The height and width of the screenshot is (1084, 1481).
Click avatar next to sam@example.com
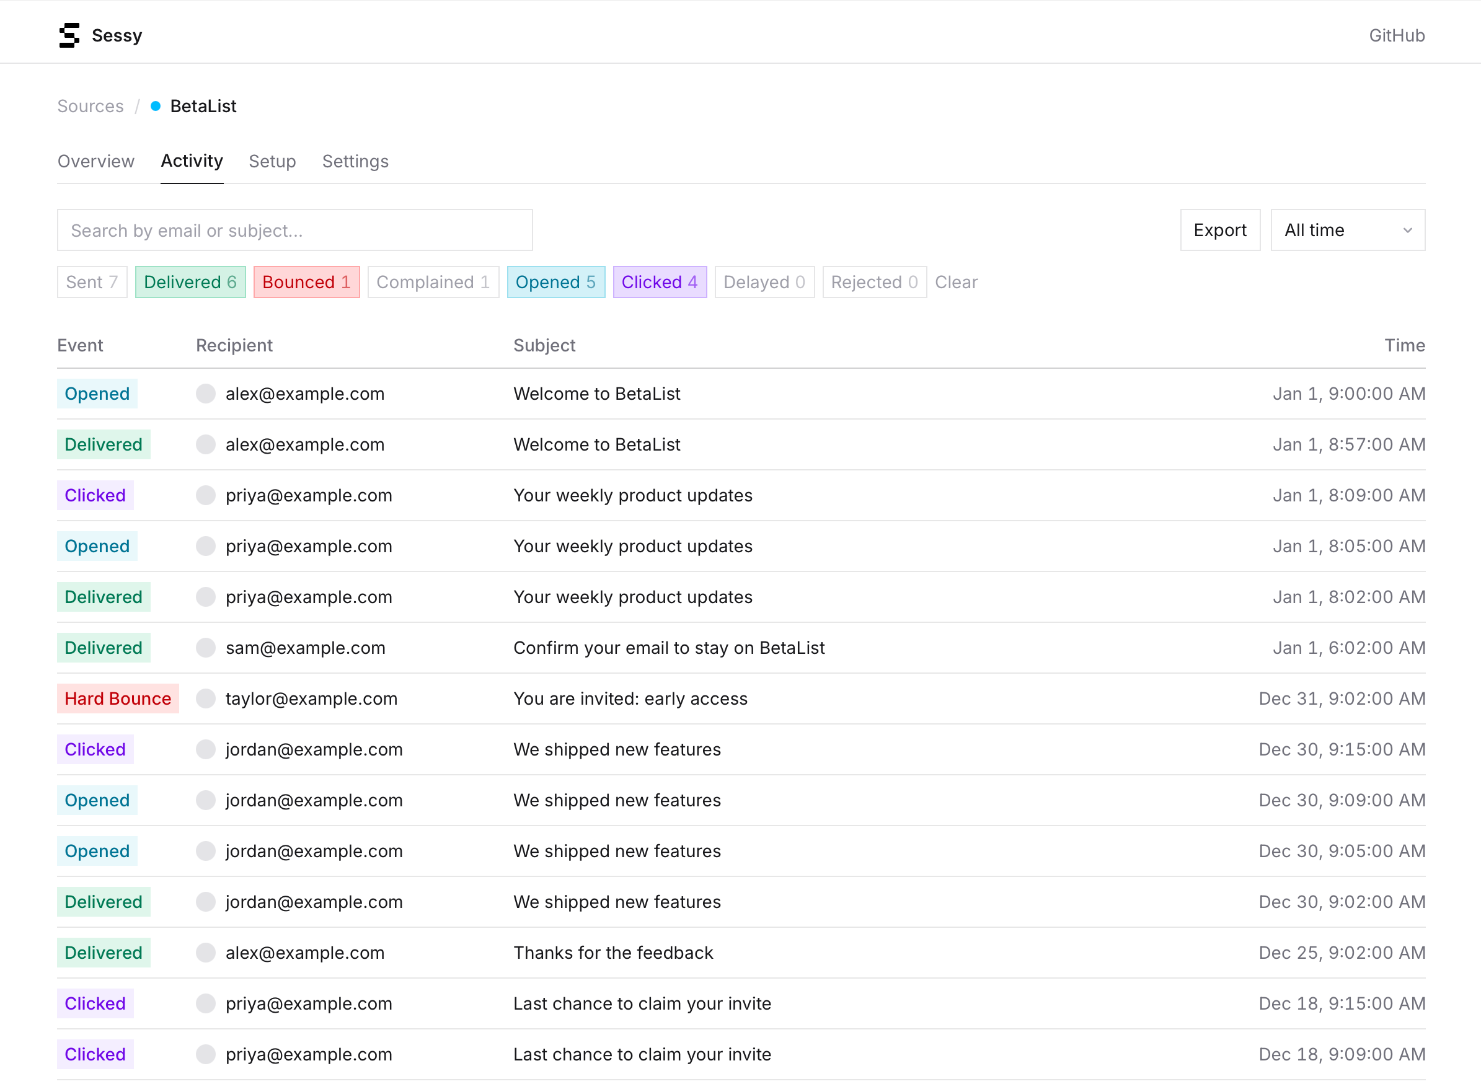(205, 648)
